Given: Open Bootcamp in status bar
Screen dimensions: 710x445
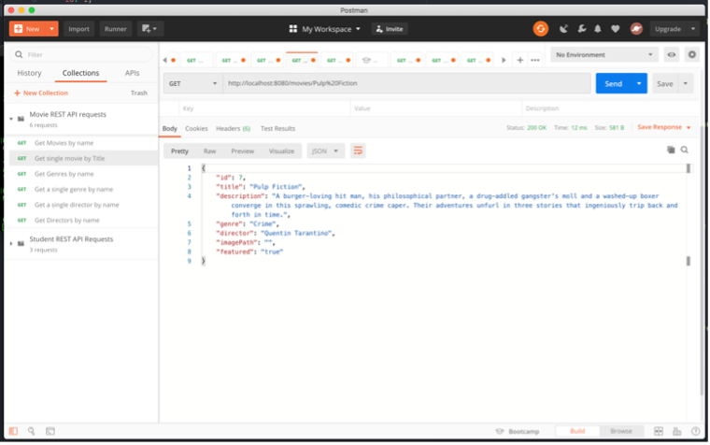Looking at the screenshot, I should pyautogui.click(x=518, y=431).
